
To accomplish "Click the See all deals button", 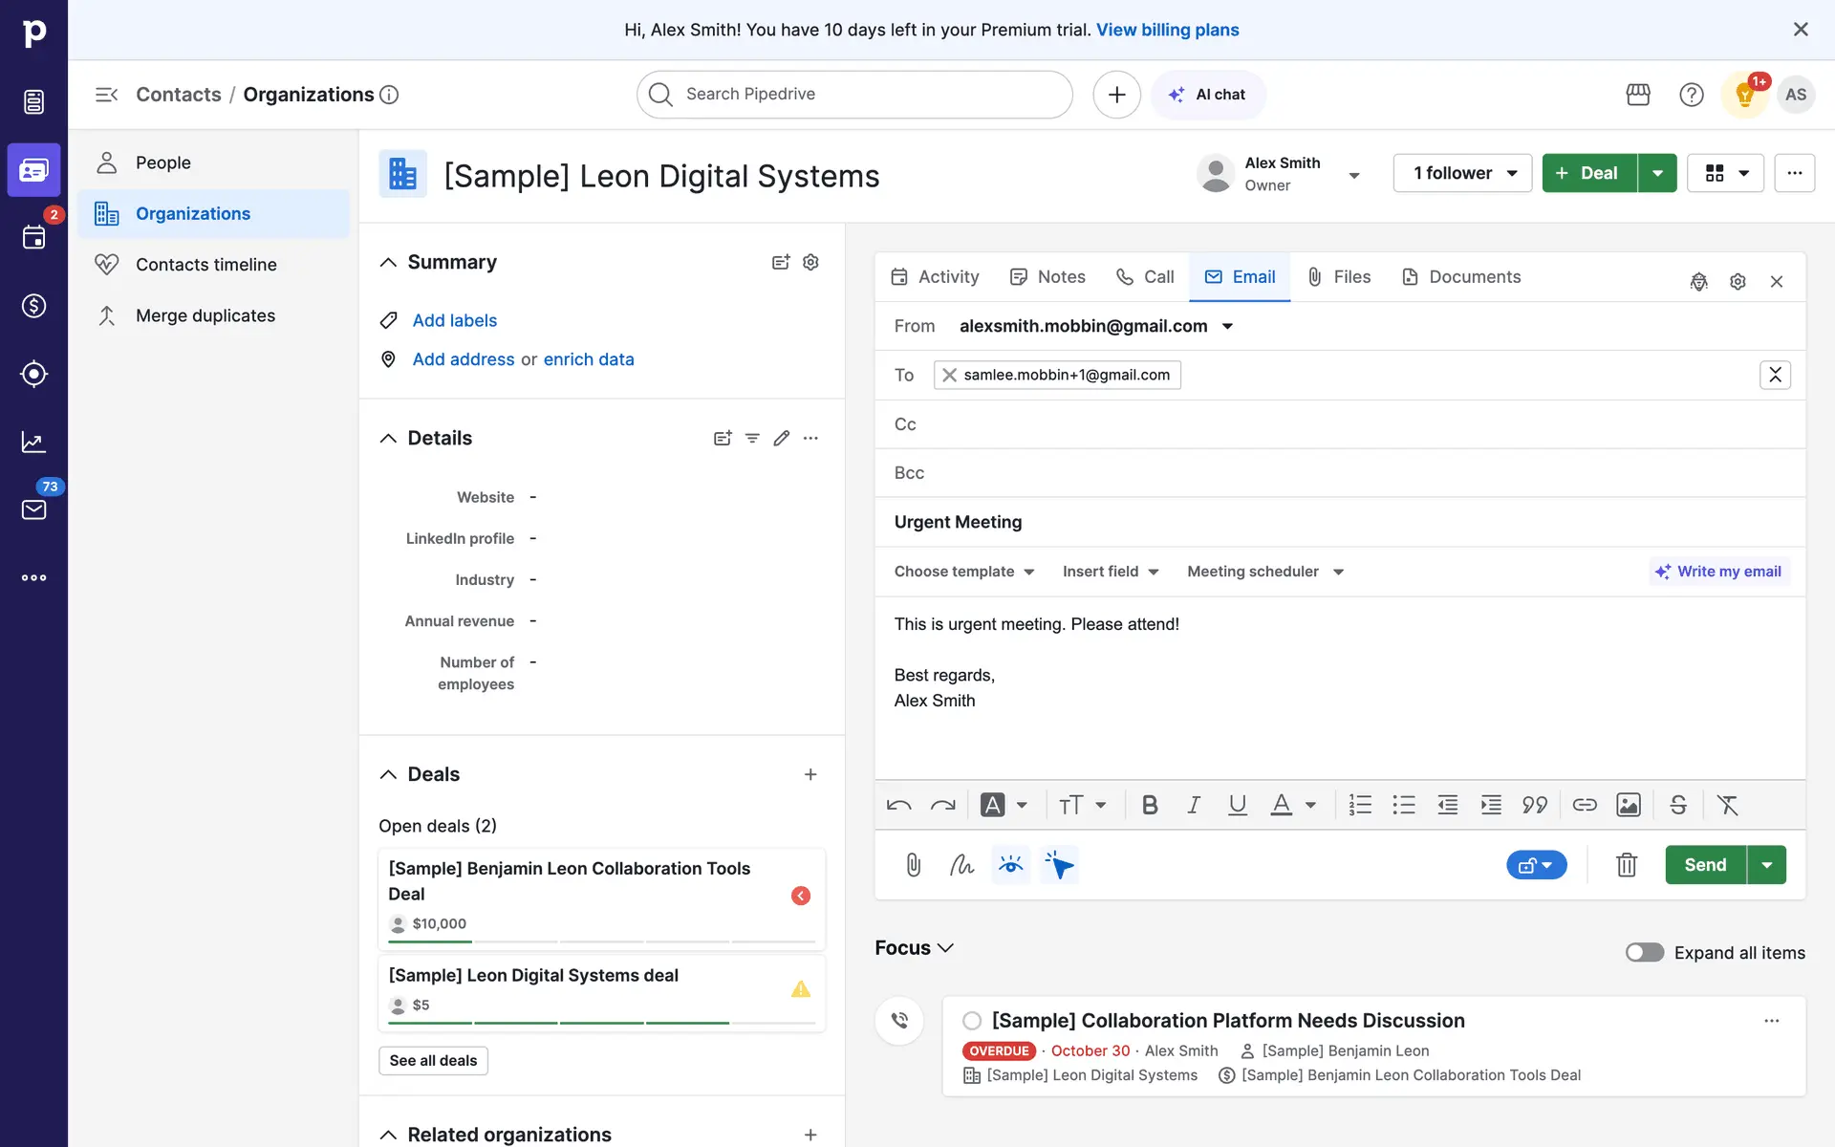I will 433,1060.
